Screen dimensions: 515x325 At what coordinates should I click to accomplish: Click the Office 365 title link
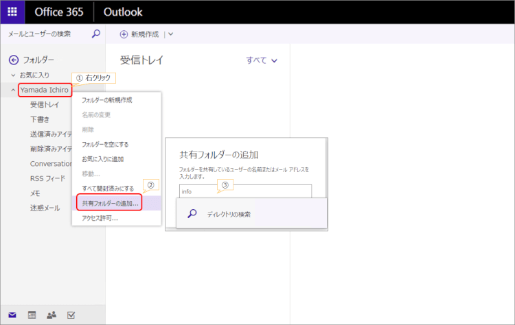59,12
